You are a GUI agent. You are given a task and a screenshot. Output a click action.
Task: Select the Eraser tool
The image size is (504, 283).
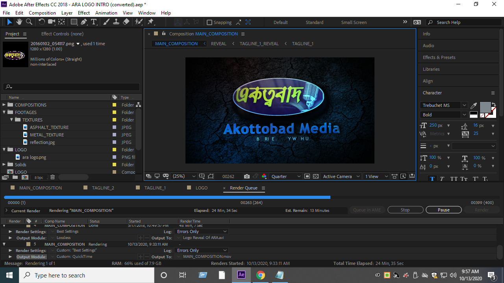click(x=126, y=22)
